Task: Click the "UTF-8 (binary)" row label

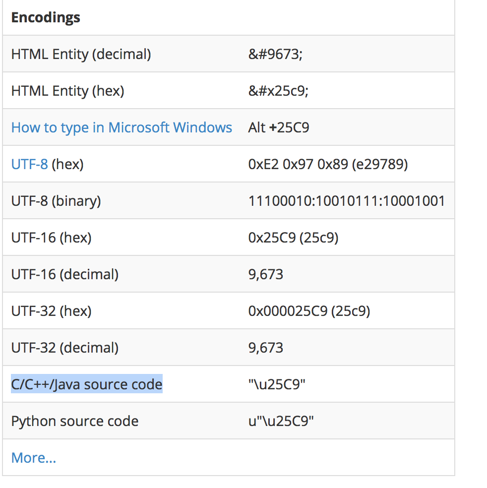Action: click(56, 201)
